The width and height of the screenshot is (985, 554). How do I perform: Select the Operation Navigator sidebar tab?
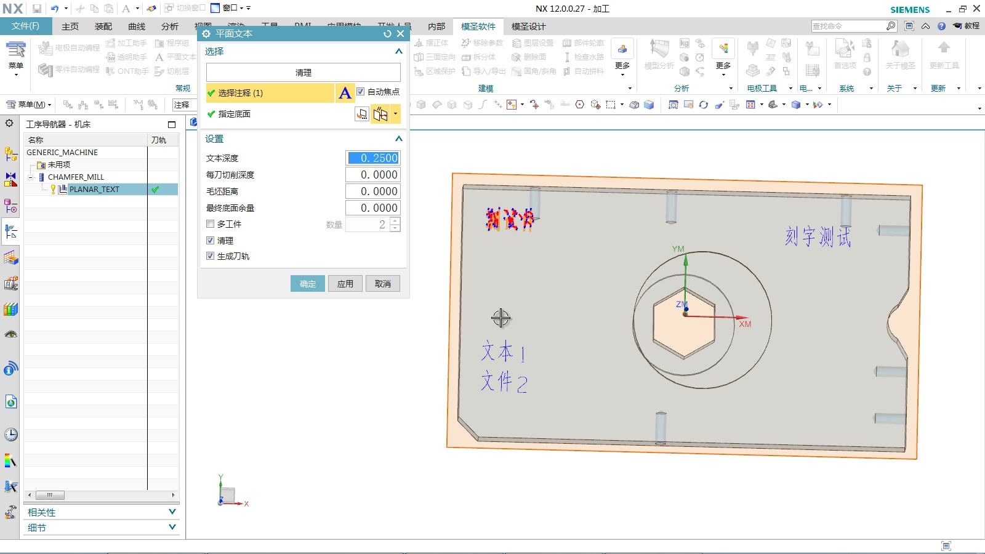coord(10,232)
